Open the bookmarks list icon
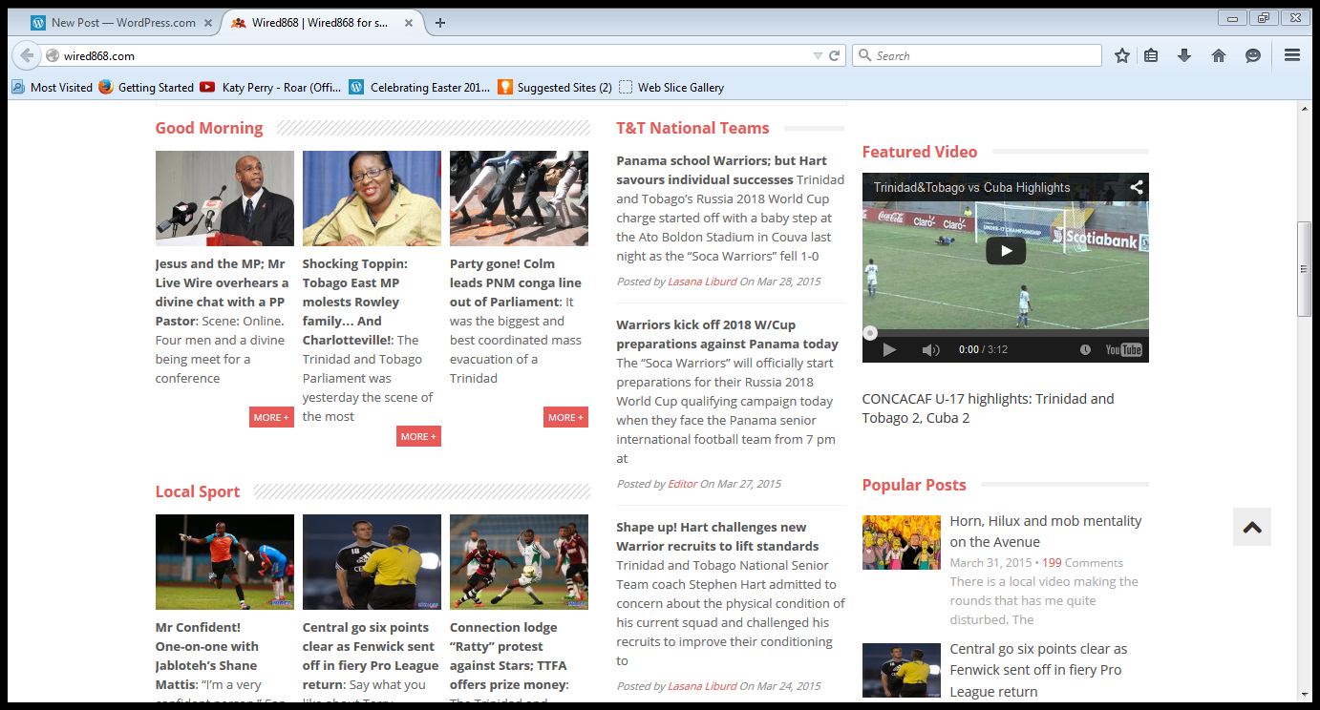Screen dimensions: 1320x710 coord(1151,56)
